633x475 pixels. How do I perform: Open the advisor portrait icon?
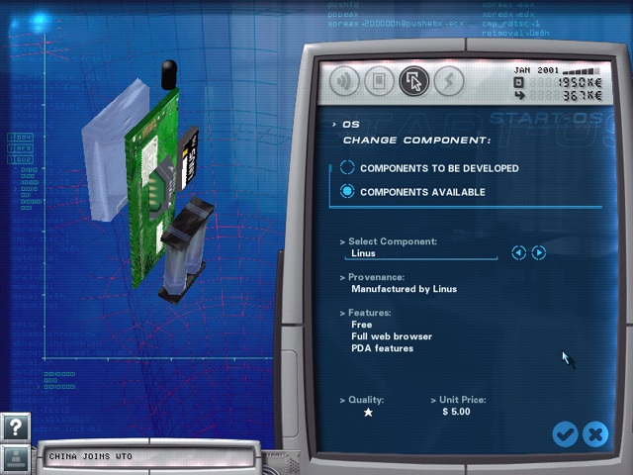coord(15,458)
